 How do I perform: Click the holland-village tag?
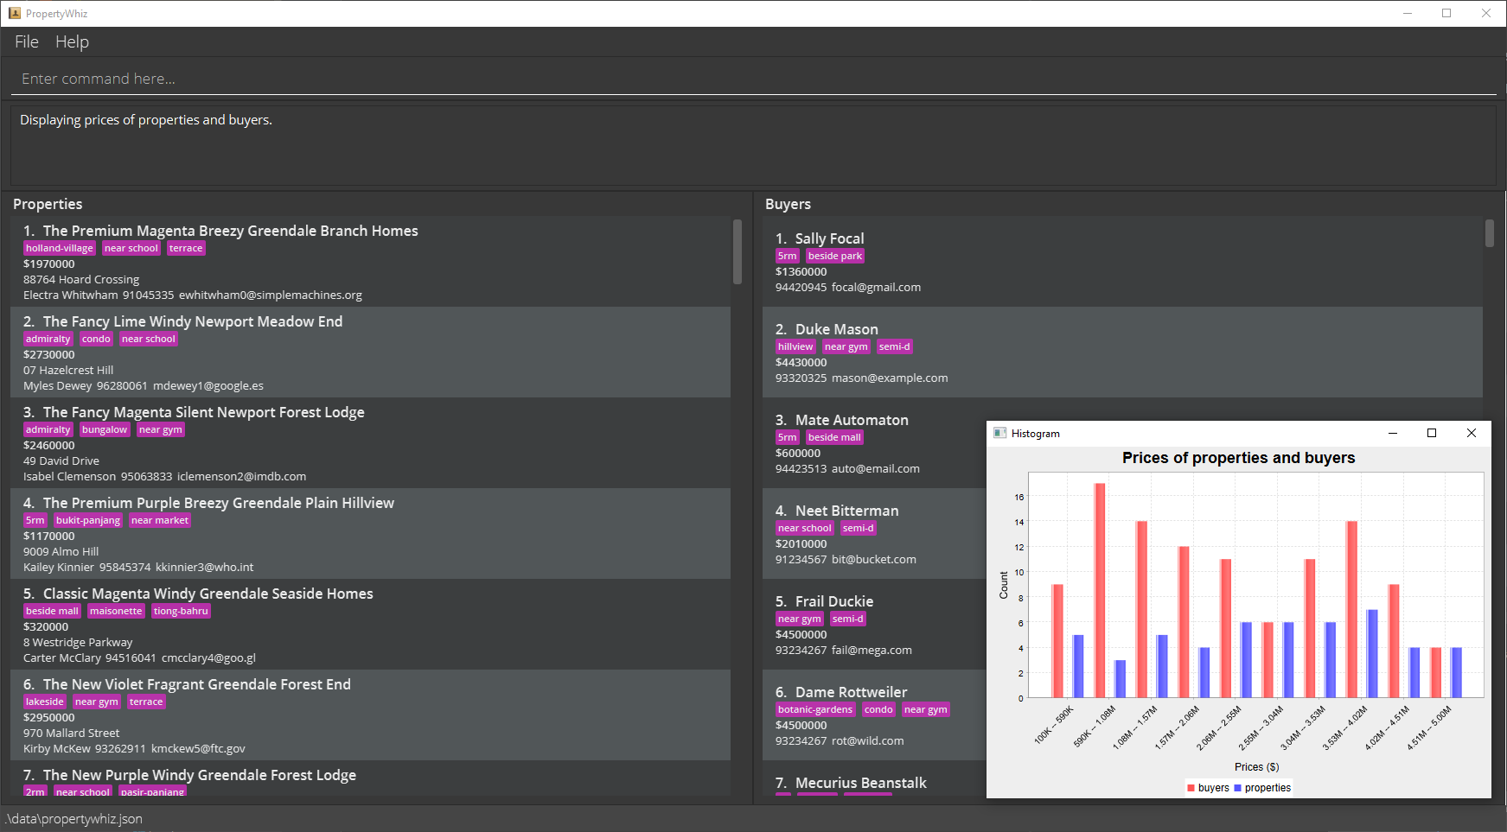coord(59,248)
